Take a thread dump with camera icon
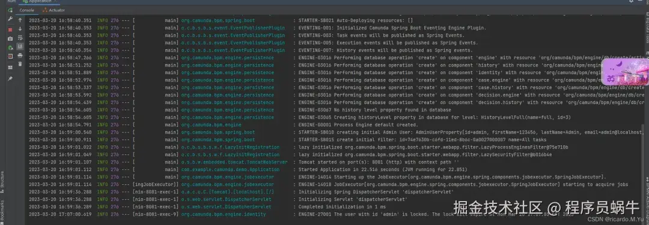Image resolution: width=649 pixels, height=225 pixels. pyautogui.click(x=10, y=39)
